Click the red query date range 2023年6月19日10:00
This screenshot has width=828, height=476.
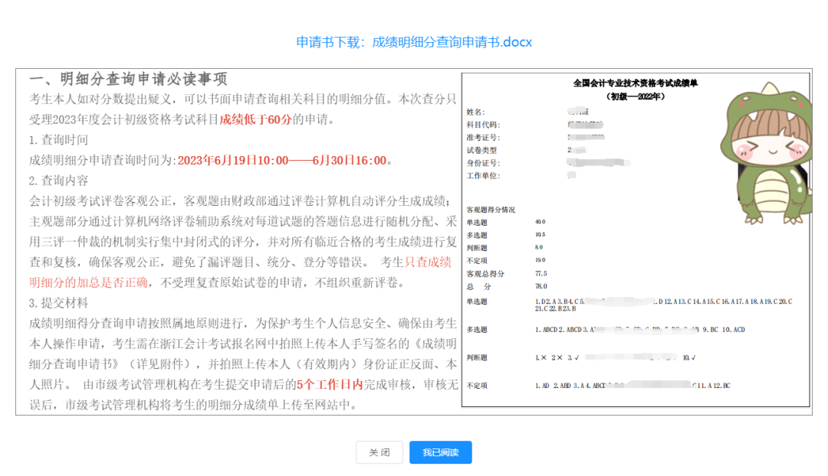pos(233,161)
